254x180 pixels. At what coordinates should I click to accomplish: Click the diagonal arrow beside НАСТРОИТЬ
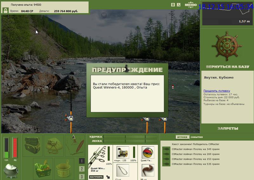[x=108, y=177]
